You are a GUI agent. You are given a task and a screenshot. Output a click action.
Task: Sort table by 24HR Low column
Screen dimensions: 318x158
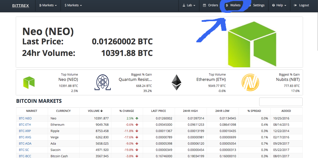click(x=222, y=111)
